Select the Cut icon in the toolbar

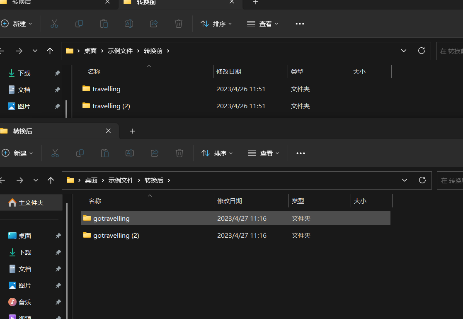[54, 24]
